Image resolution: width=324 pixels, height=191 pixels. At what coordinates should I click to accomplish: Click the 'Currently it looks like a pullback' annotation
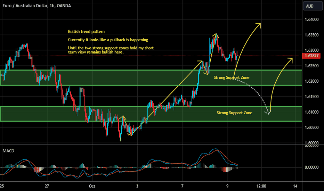(x=108, y=40)
